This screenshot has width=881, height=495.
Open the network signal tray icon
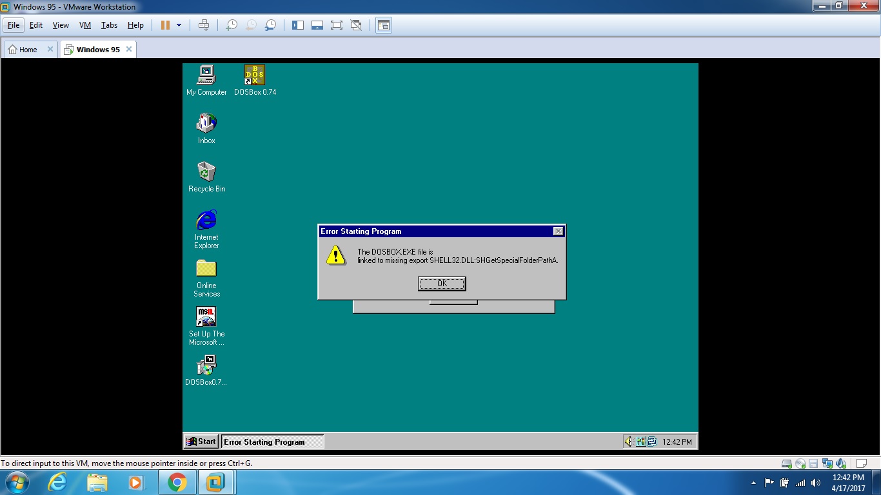coord(800,483)
